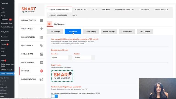Open Digital Access Pass (DAP) menu
Viewport: 176px width, 99px height.
[7, 65]
